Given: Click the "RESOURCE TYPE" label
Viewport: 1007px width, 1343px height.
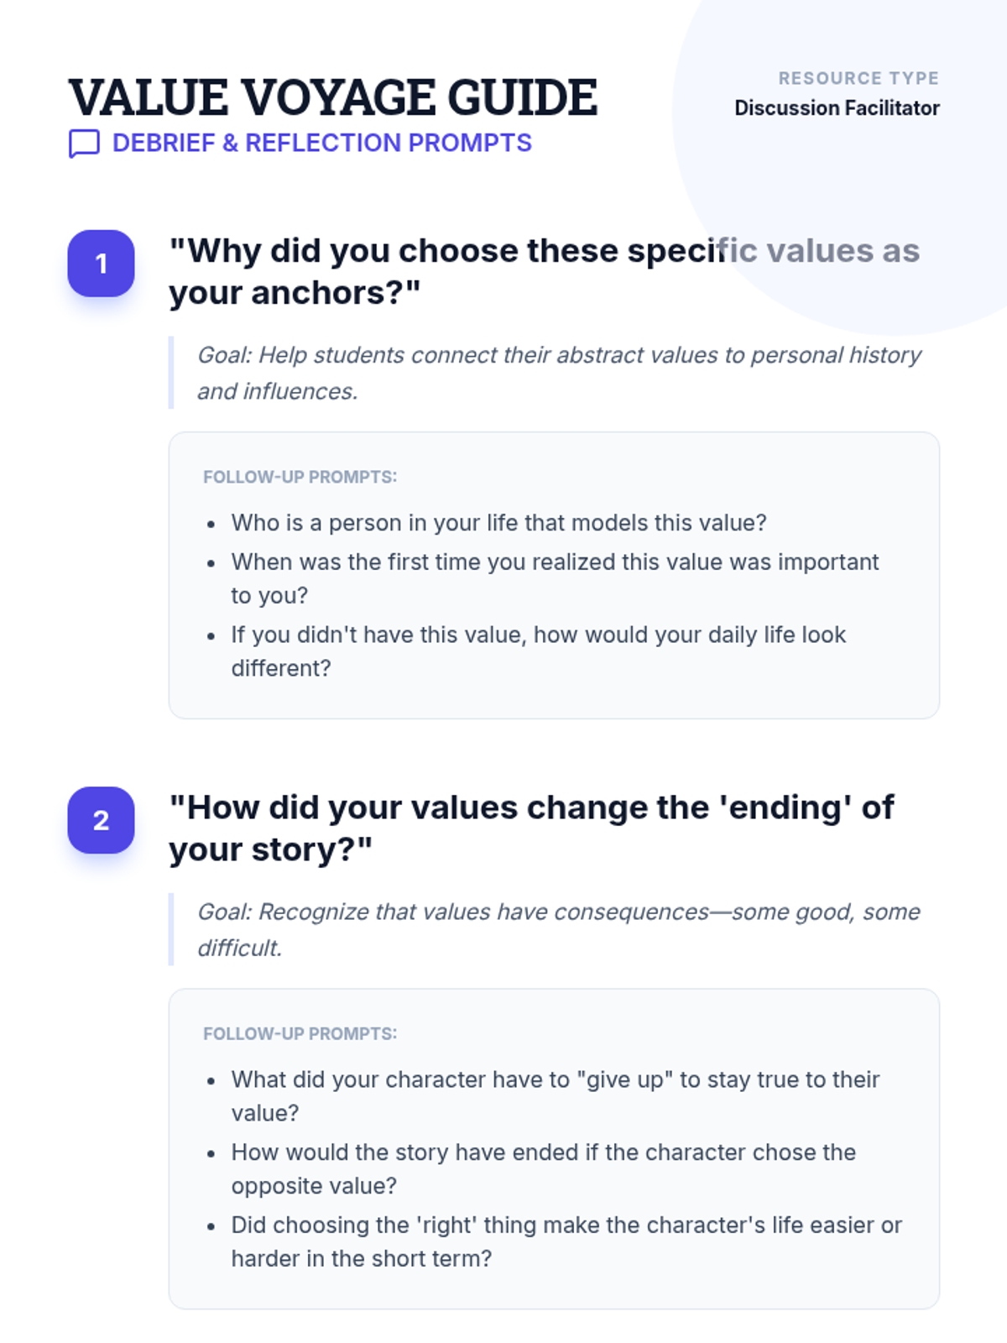Looking at the screenshot, I should pos(858,78).
